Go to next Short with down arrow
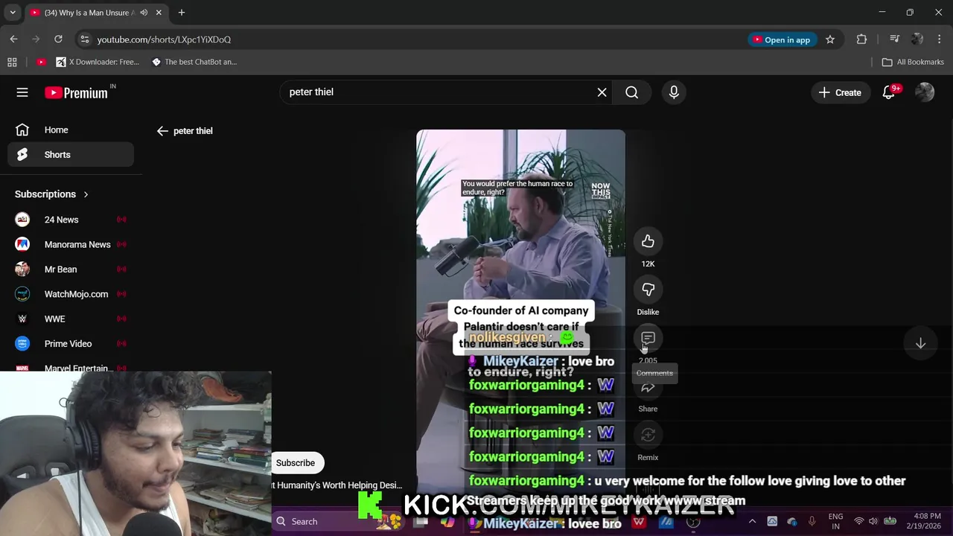Screen dimensions: 953x536 coord(920,343)
